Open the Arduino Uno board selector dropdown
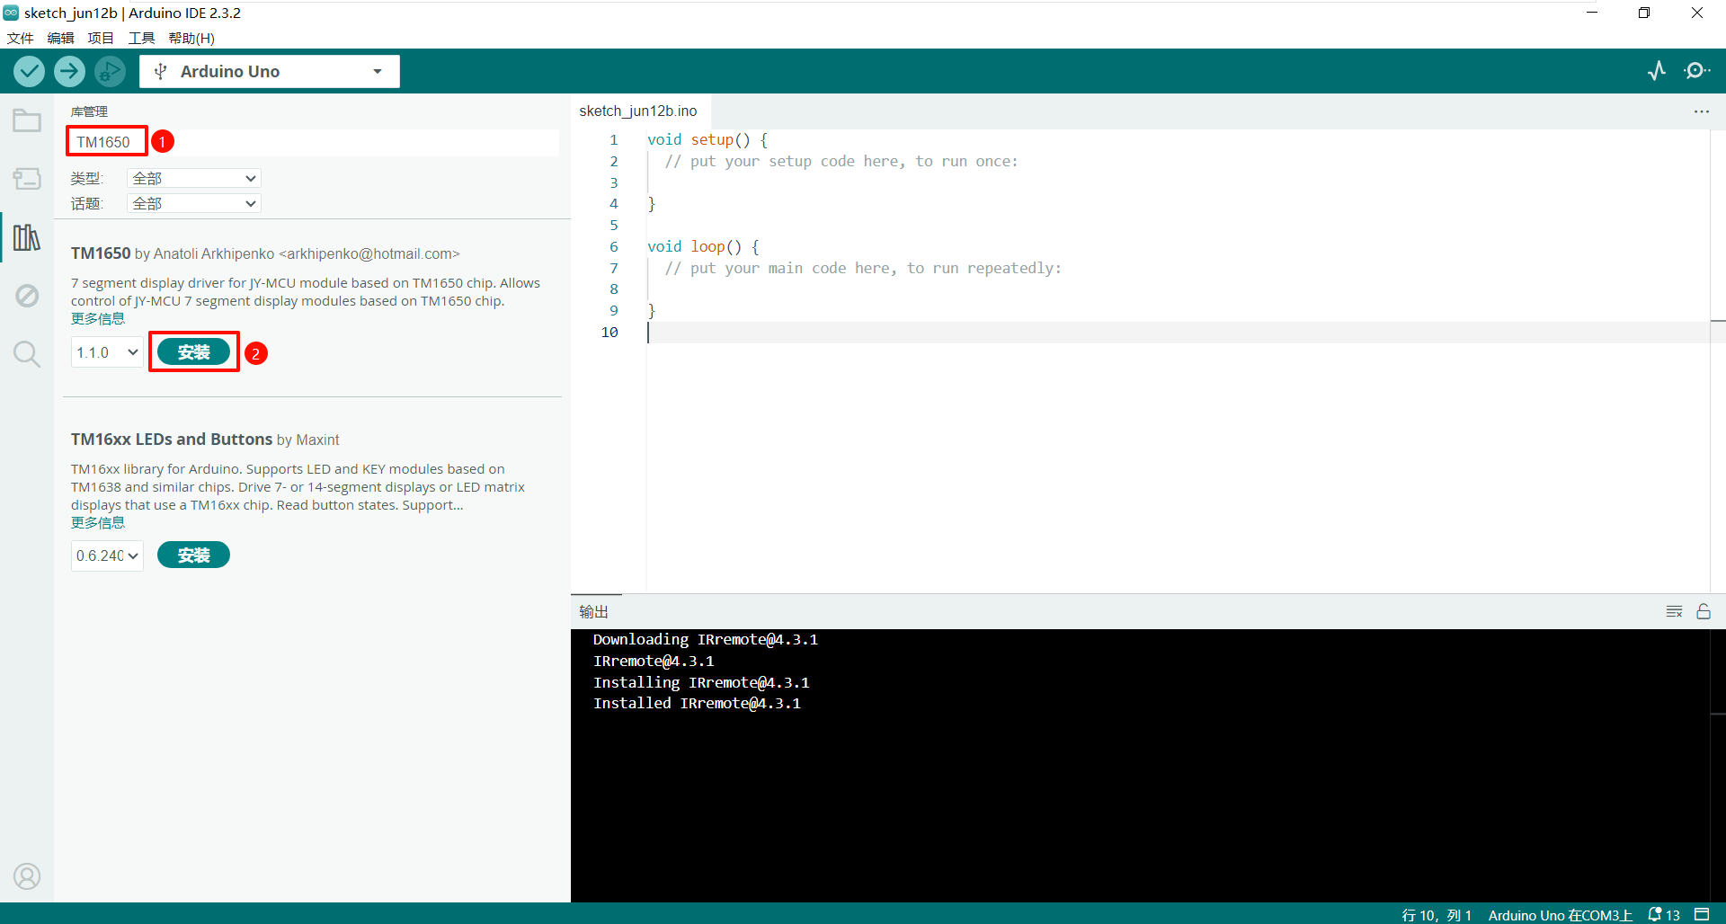 pos(270,71)
